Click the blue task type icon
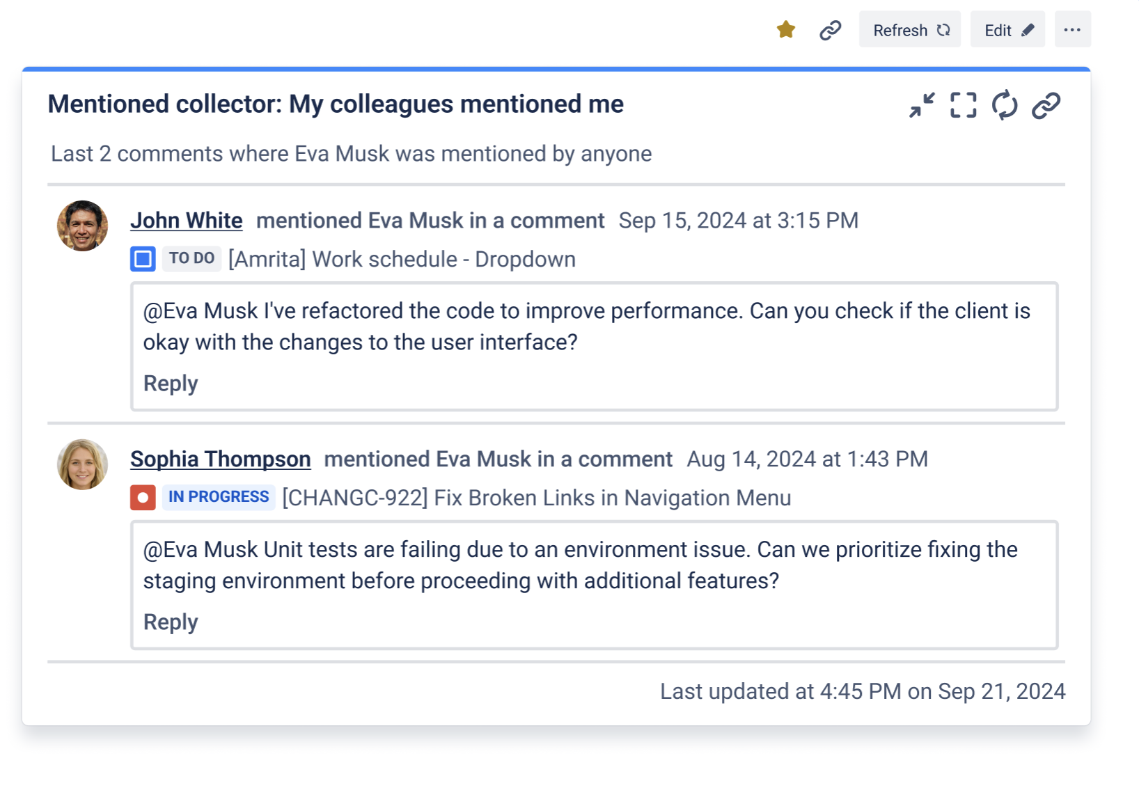The width and height of the screenshot is (1139, 788). 143,259
